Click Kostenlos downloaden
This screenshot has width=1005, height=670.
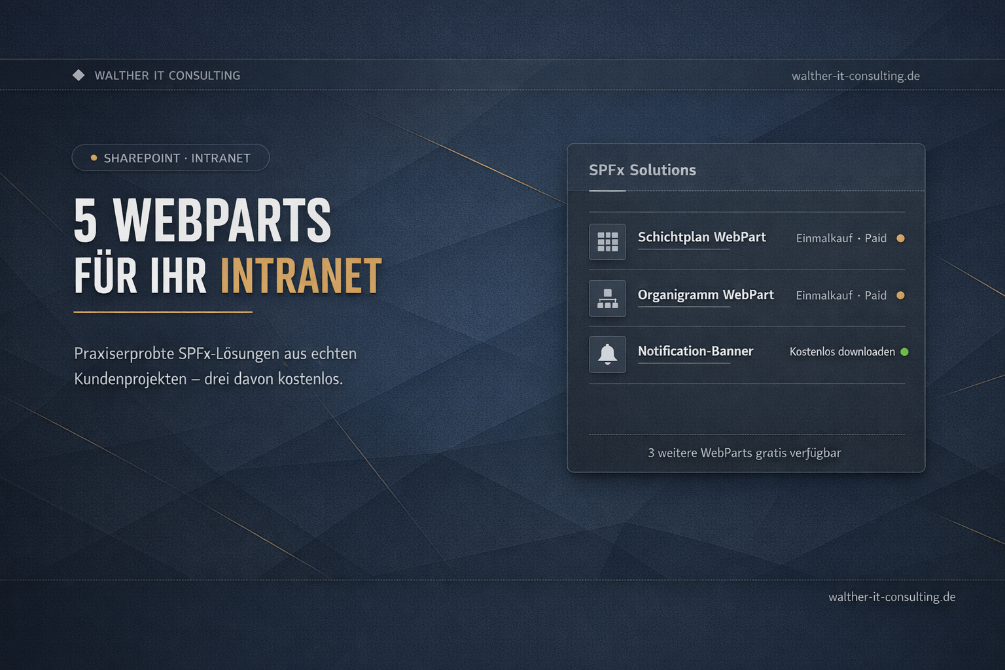click(x=842, y=351)
